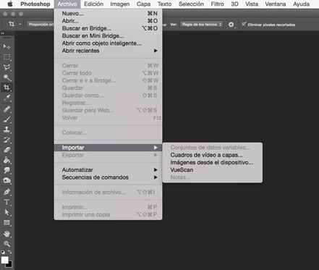Open the Filtro menu
319x270 pixels.
[x=217, y=4]
